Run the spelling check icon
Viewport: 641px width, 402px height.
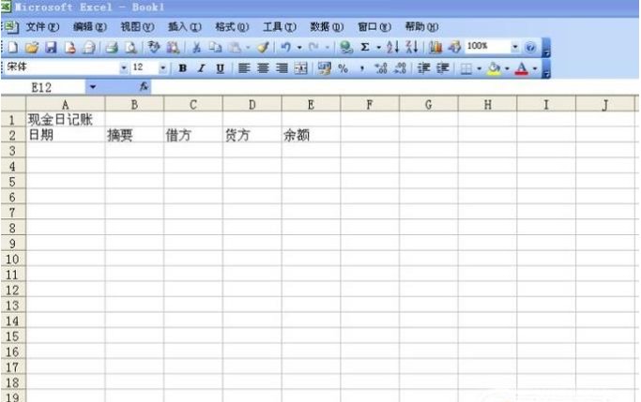pyautogui.click(x=154, y=48)
